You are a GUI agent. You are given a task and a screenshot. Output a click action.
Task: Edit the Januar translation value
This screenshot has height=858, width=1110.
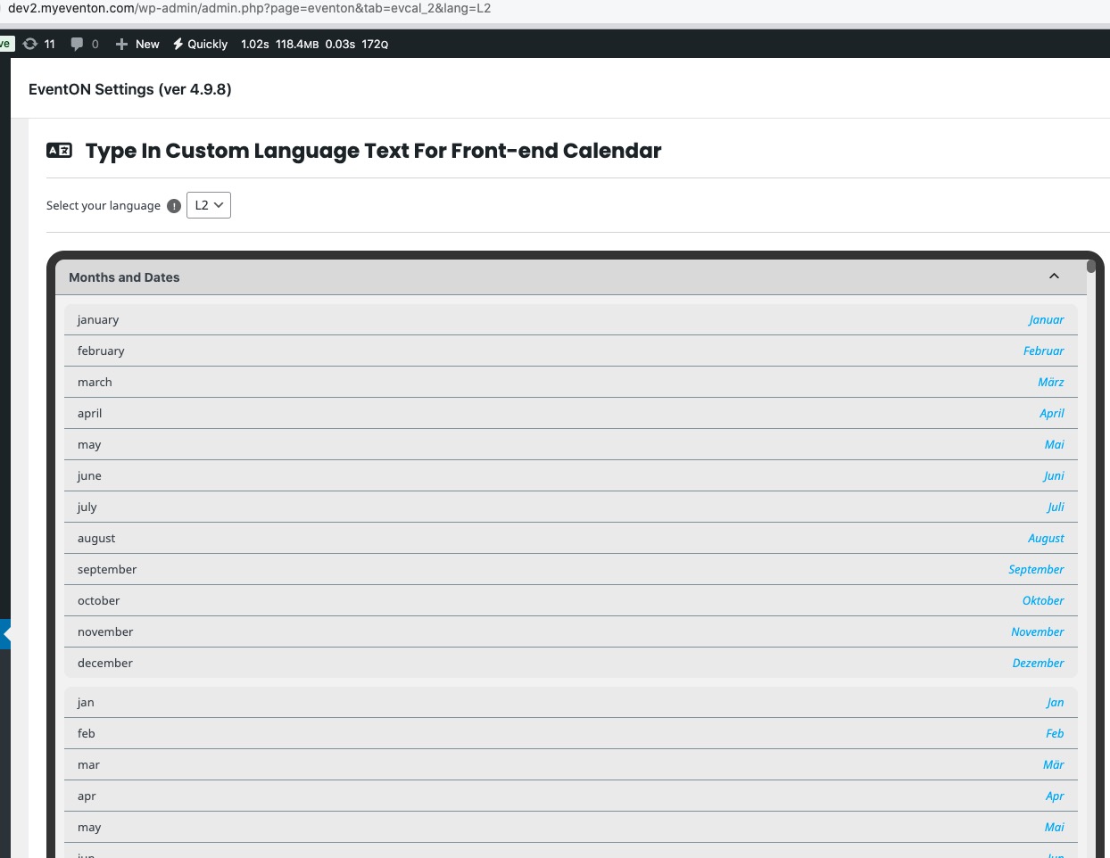click(x=1046, y=319)
